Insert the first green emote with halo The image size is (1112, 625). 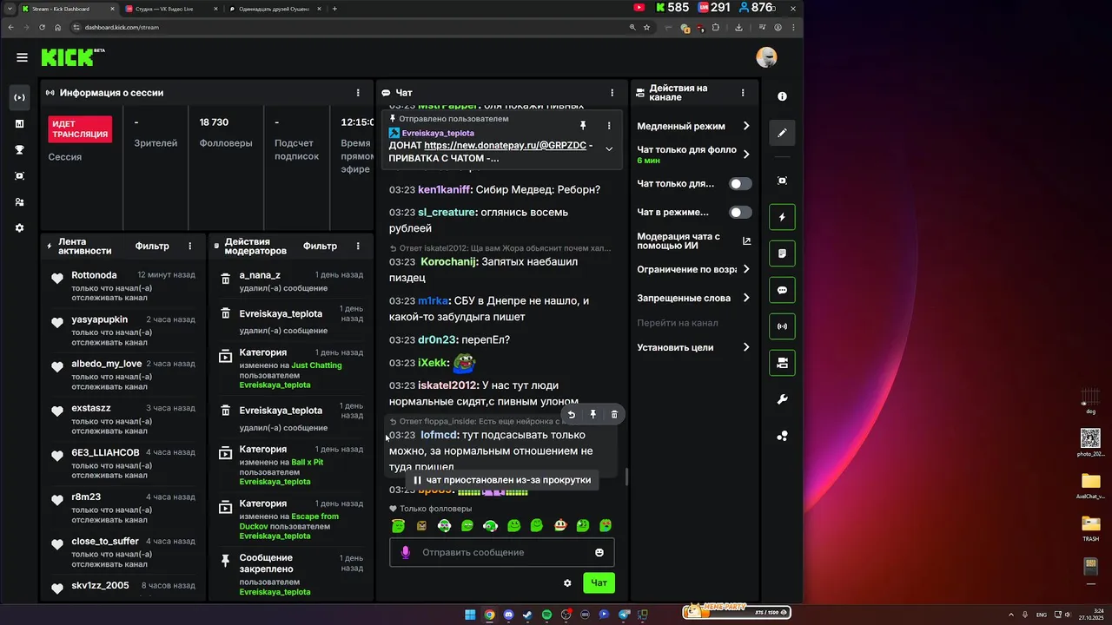tap(398, 525)
